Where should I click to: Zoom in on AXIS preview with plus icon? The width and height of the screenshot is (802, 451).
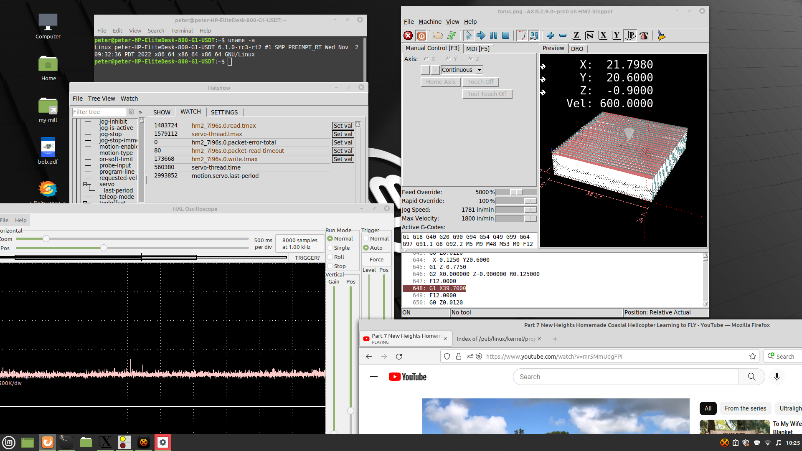pyautogui.click(x=550, y=36)
